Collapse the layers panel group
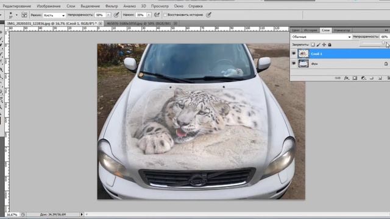The image size is (390, 219). click(x=386, y=30)
